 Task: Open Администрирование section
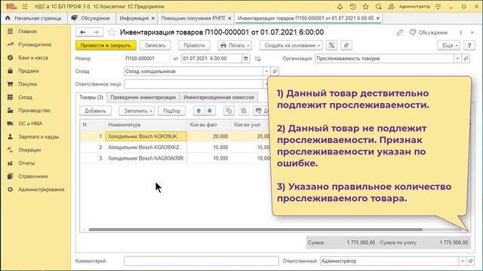coord(41,190)
